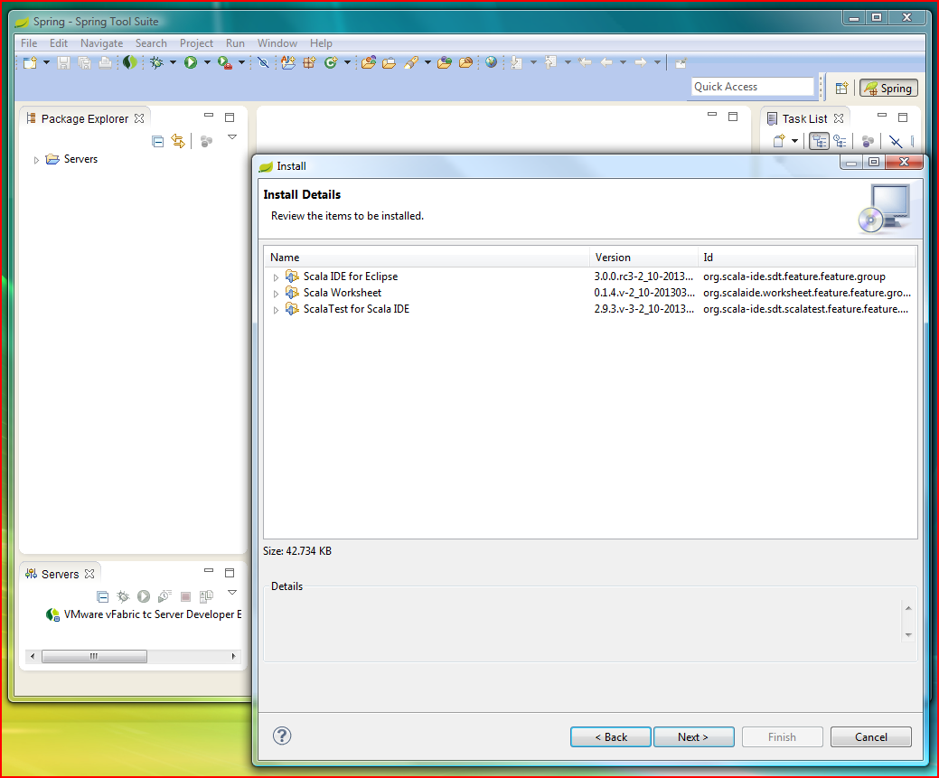This screenshot has height=778, width=939.
Task: Click the Publish to server icon
Action: coord(205,596)
